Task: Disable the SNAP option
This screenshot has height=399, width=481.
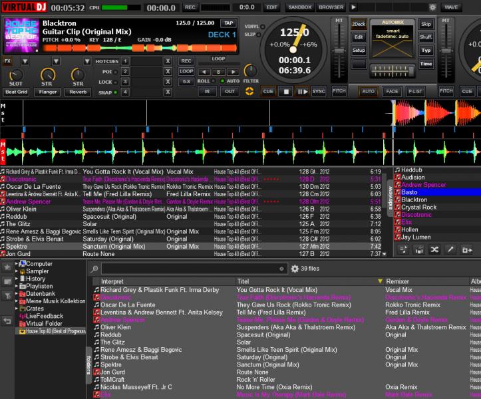Action: click(115, 92)
